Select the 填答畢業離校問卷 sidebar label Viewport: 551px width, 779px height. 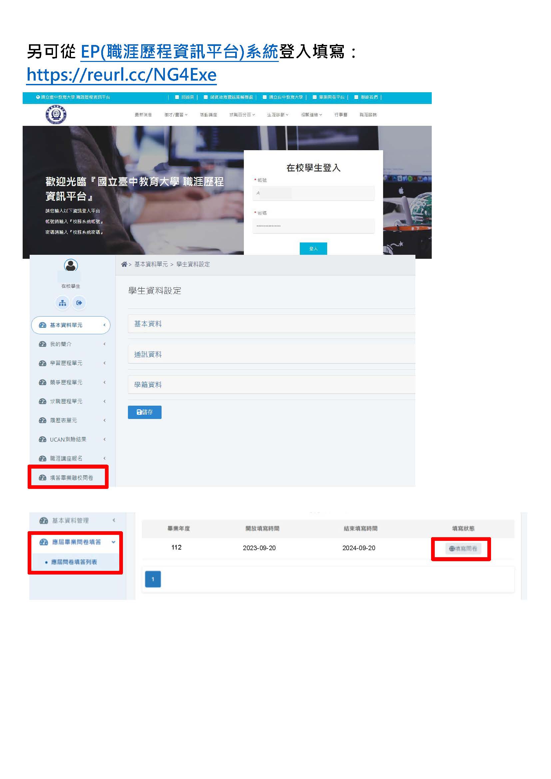72,478
